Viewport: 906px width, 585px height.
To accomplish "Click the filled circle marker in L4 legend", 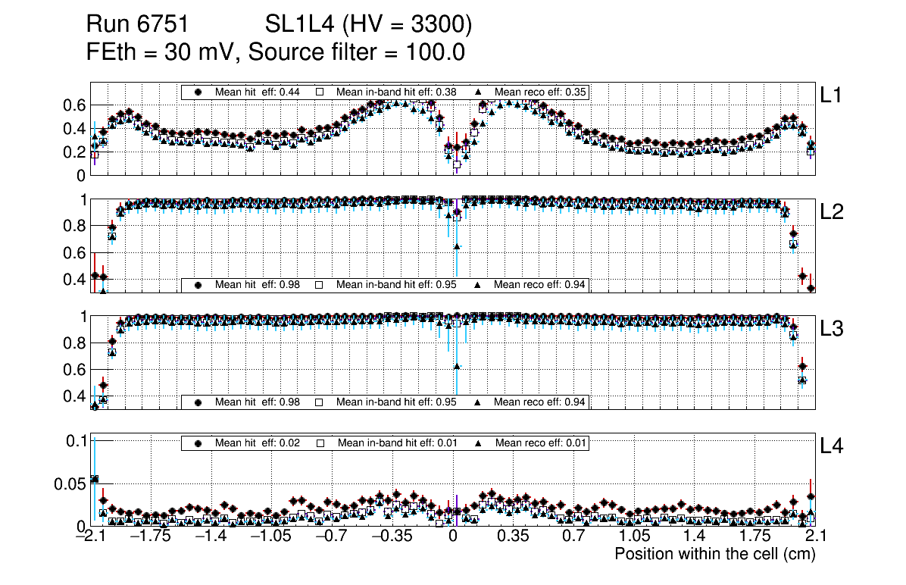I will click(x=198, y=443).
